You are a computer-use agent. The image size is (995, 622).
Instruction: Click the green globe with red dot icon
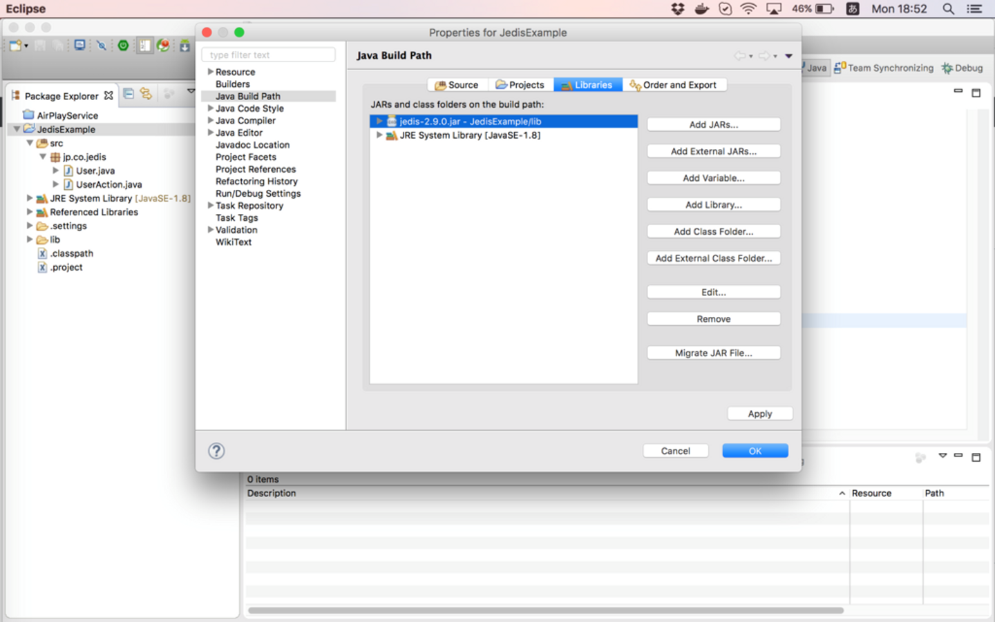coord(163,46)
